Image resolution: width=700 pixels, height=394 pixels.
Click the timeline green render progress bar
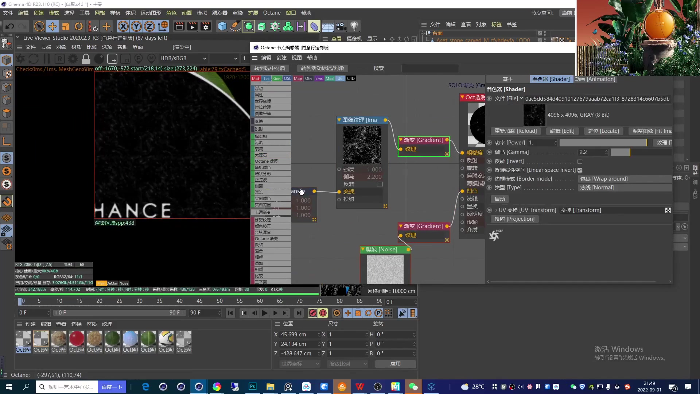click(x=166, y=294)
